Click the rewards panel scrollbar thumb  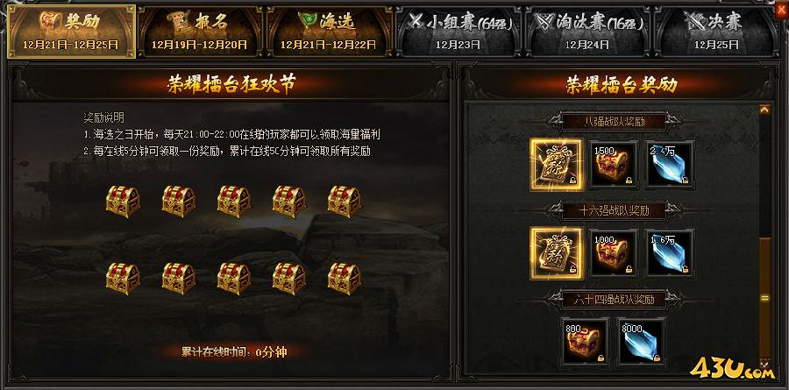tap(764, 298)
